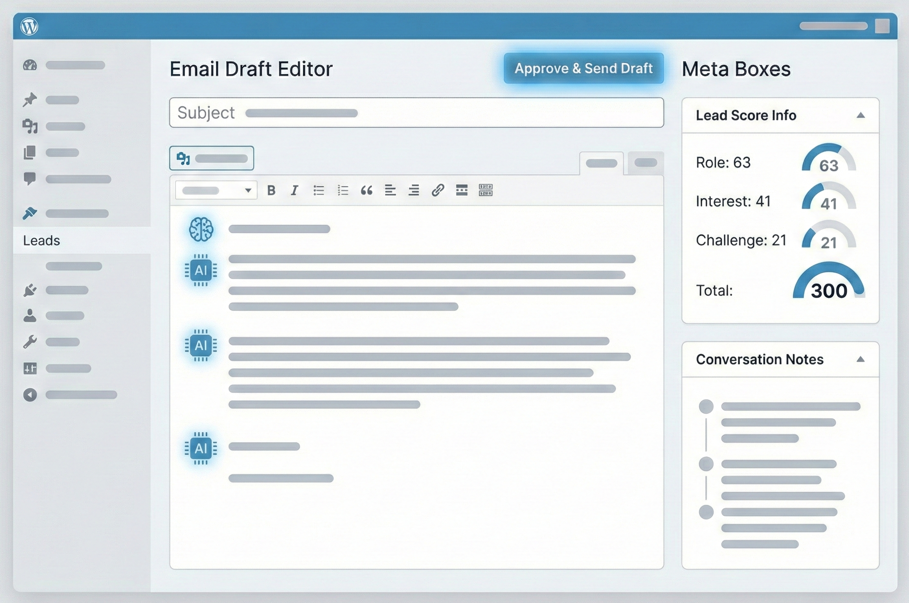The width and height of the screenshot is (909, 603).
Task: Click the Insert Read More tag icon
Action: point(461,190)
